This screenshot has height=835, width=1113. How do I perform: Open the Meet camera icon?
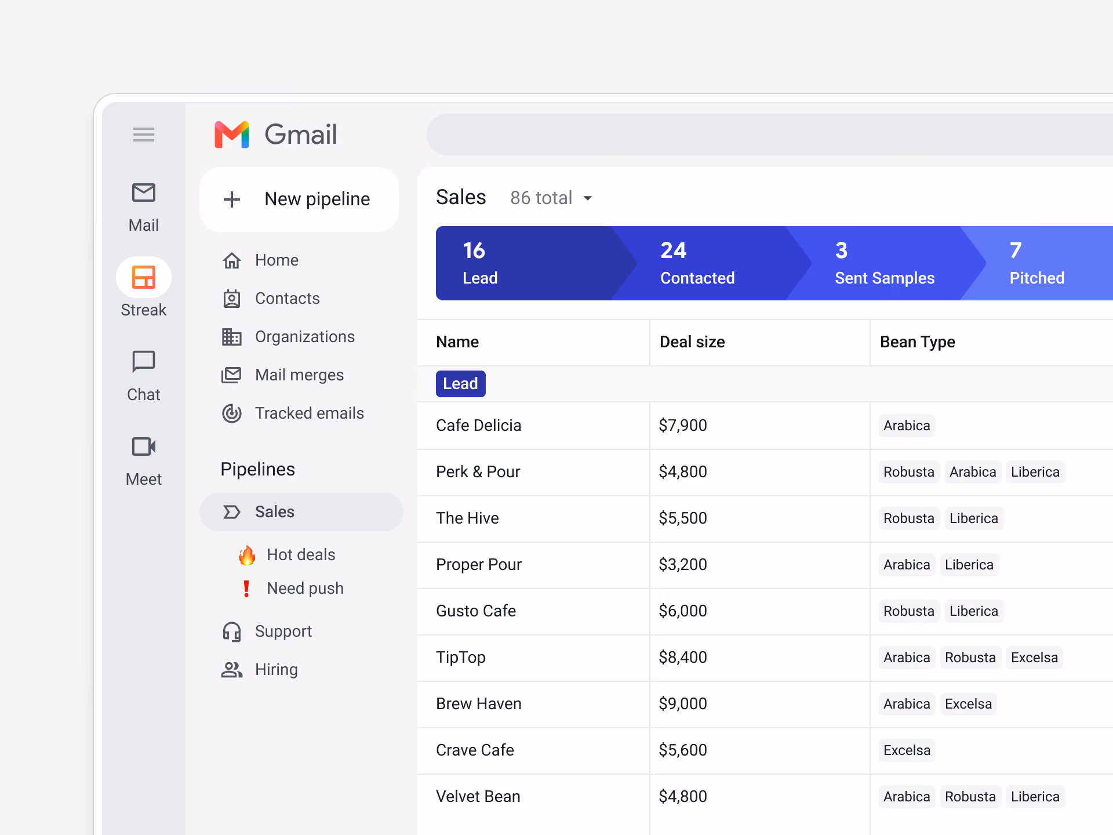pyautogui.click(x=144, y=446)
